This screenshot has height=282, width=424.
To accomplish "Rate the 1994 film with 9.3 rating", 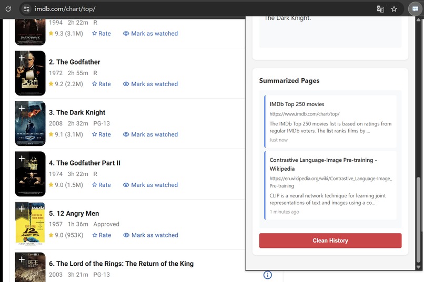I will click(102, 34).
